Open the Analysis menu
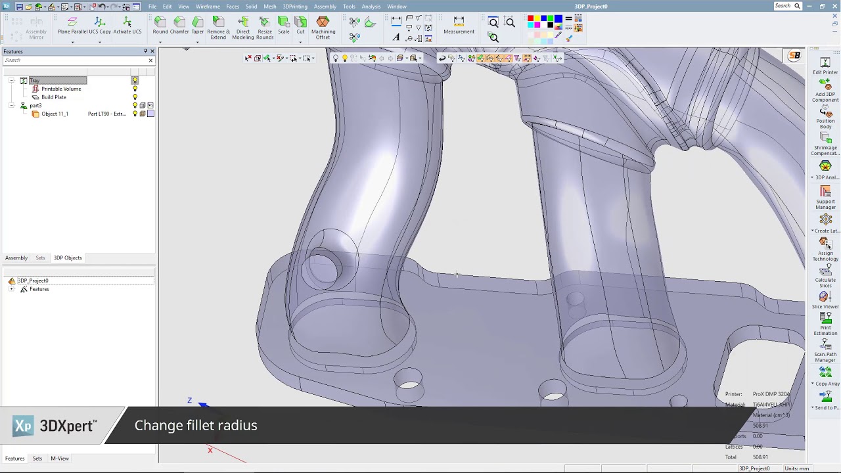The image size is (841, 473). coord(371,7)
